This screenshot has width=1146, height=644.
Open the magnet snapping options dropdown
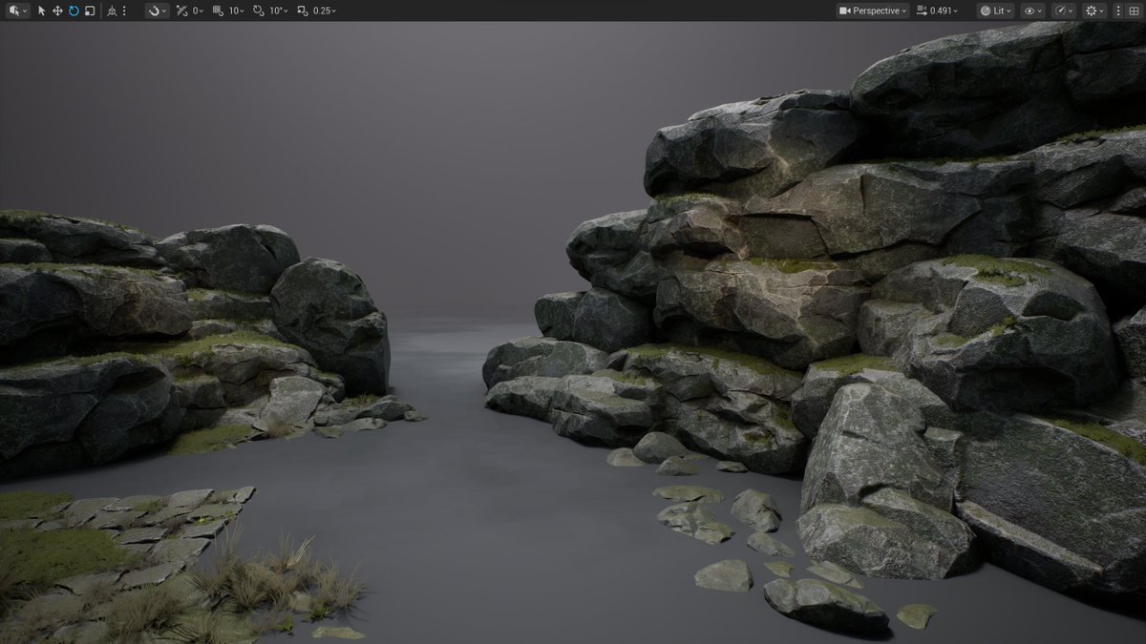pyautogui.click(x=158, y=10)
